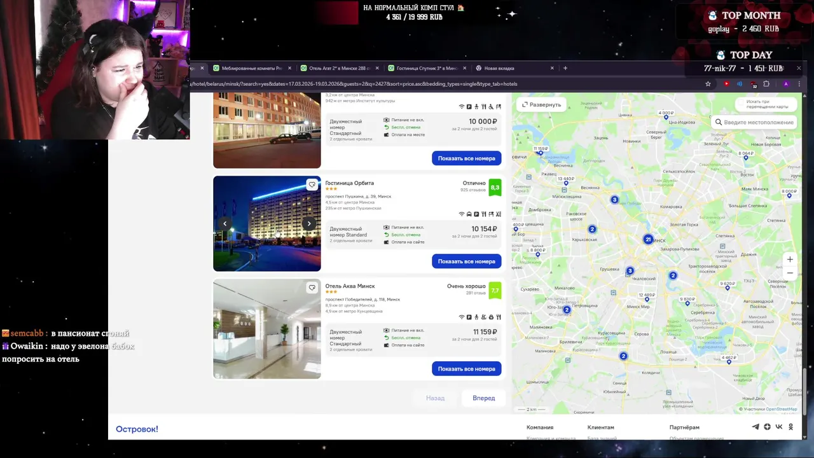814x458 pixels.
Task: Click the 8,3 rating badge of Орбита
Action: [x=495, y=188]
